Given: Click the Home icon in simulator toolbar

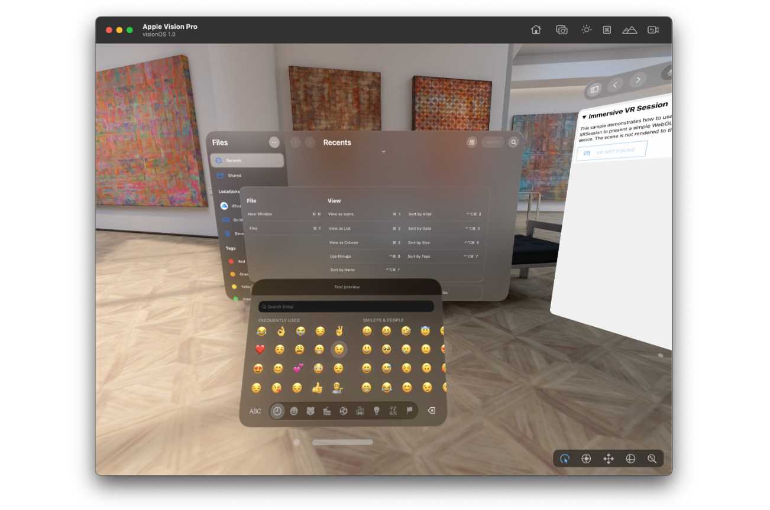Looking at the screenshot, I should pyautogui.click(x=536, y=30).
